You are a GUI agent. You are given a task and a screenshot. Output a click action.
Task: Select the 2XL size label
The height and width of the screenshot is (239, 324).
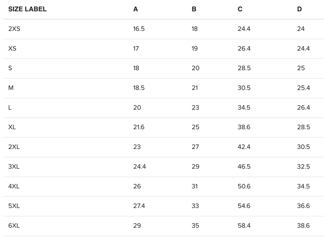(x=14, y=147)
